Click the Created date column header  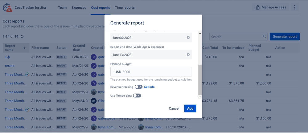coord(79,48)
